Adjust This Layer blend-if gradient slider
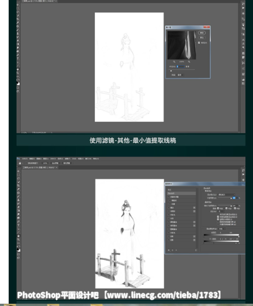 (221, 235)
